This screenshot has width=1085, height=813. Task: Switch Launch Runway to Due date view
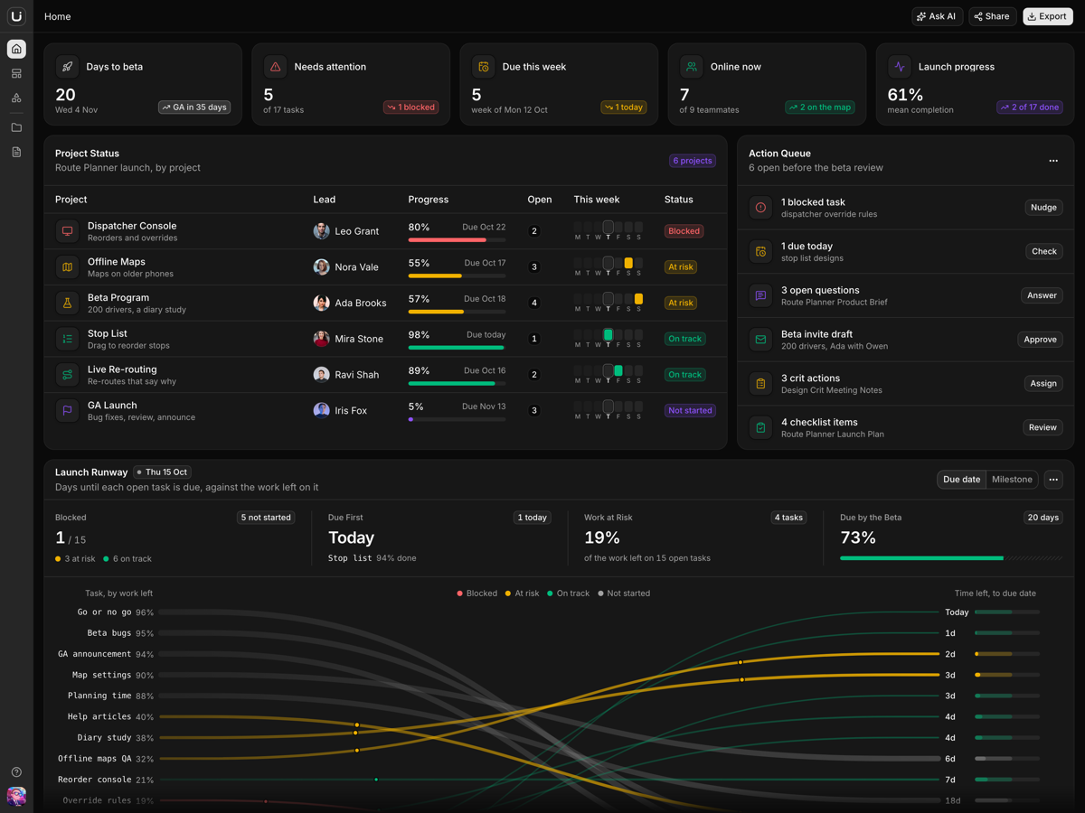pos(961,480)
